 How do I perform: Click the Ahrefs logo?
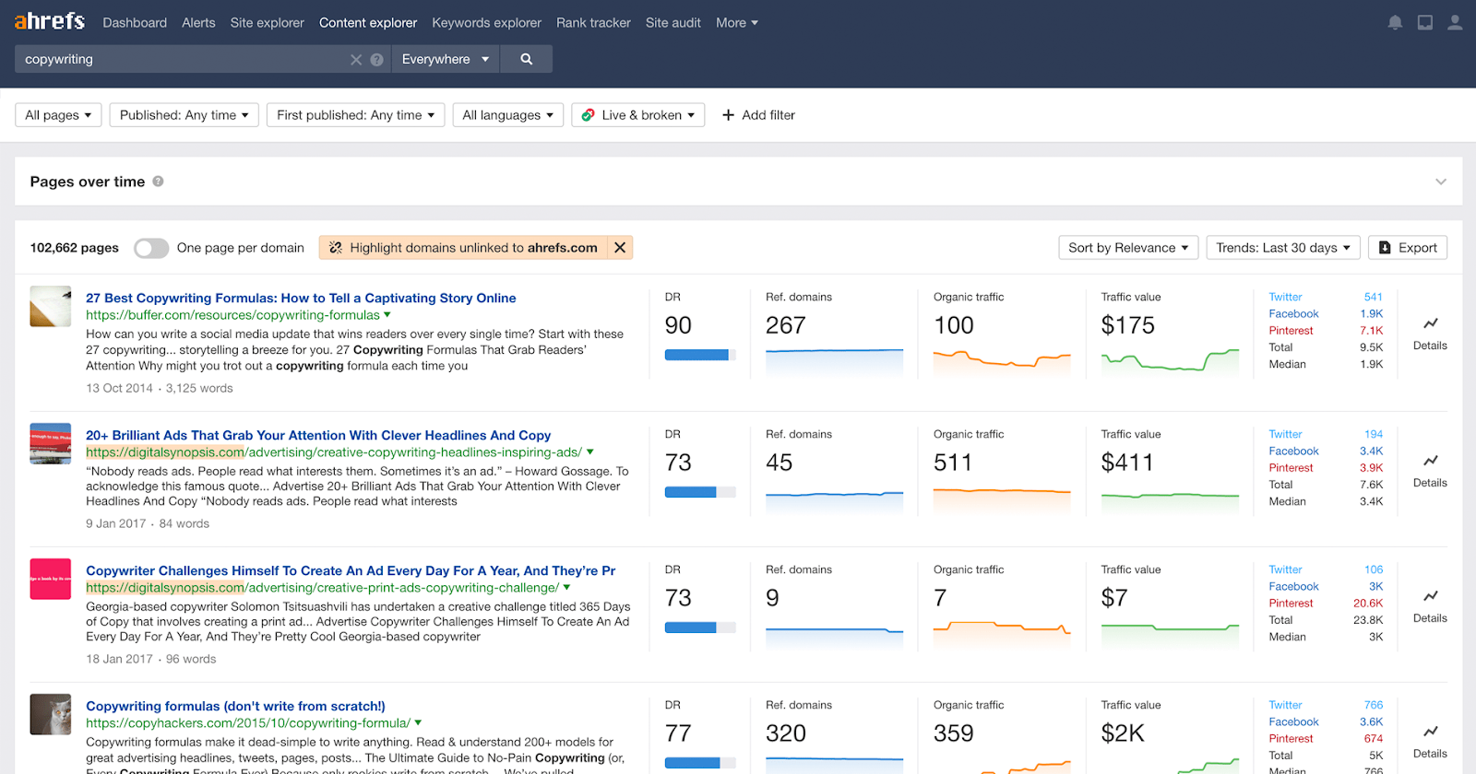click(50, 21)
